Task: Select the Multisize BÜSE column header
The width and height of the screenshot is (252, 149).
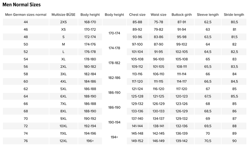Action: click(63, 15)
